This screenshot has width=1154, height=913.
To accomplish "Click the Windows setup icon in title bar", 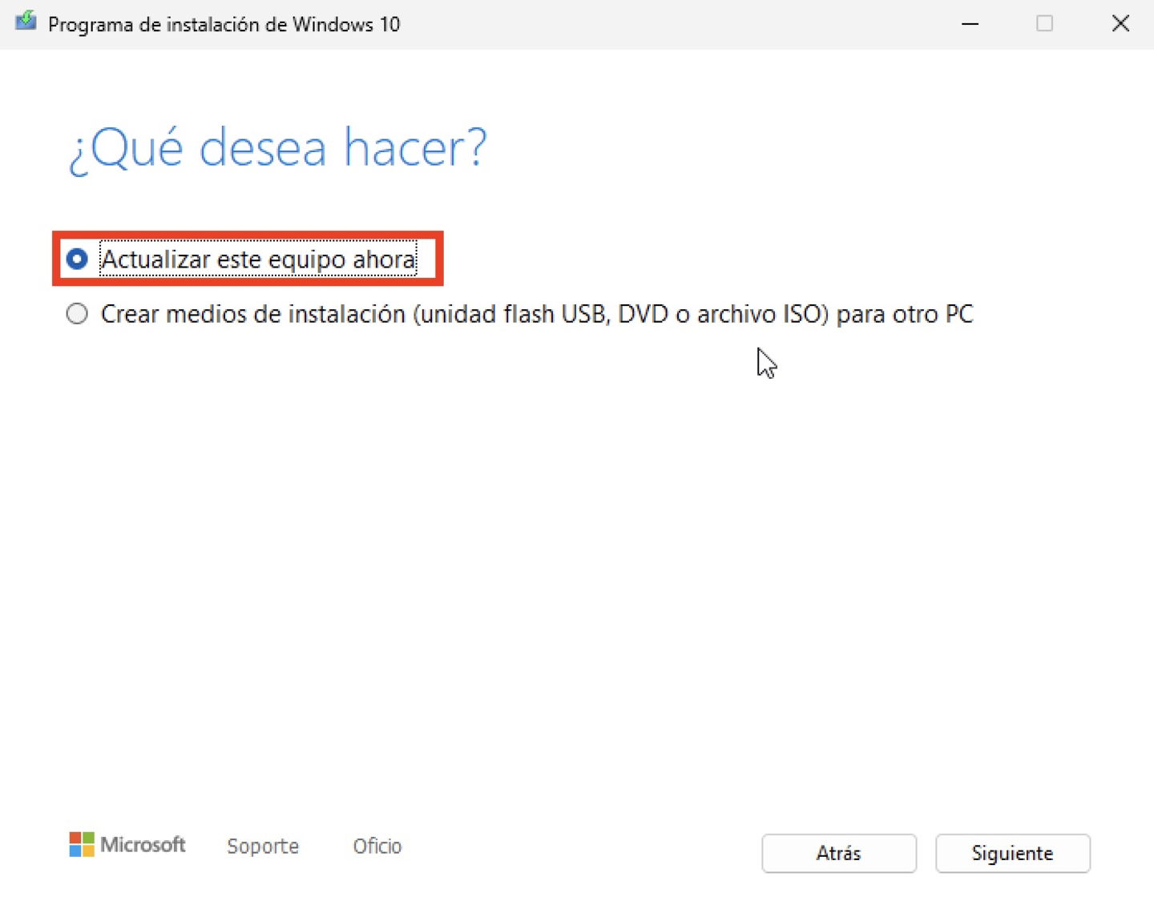I will tap(26, 22).
